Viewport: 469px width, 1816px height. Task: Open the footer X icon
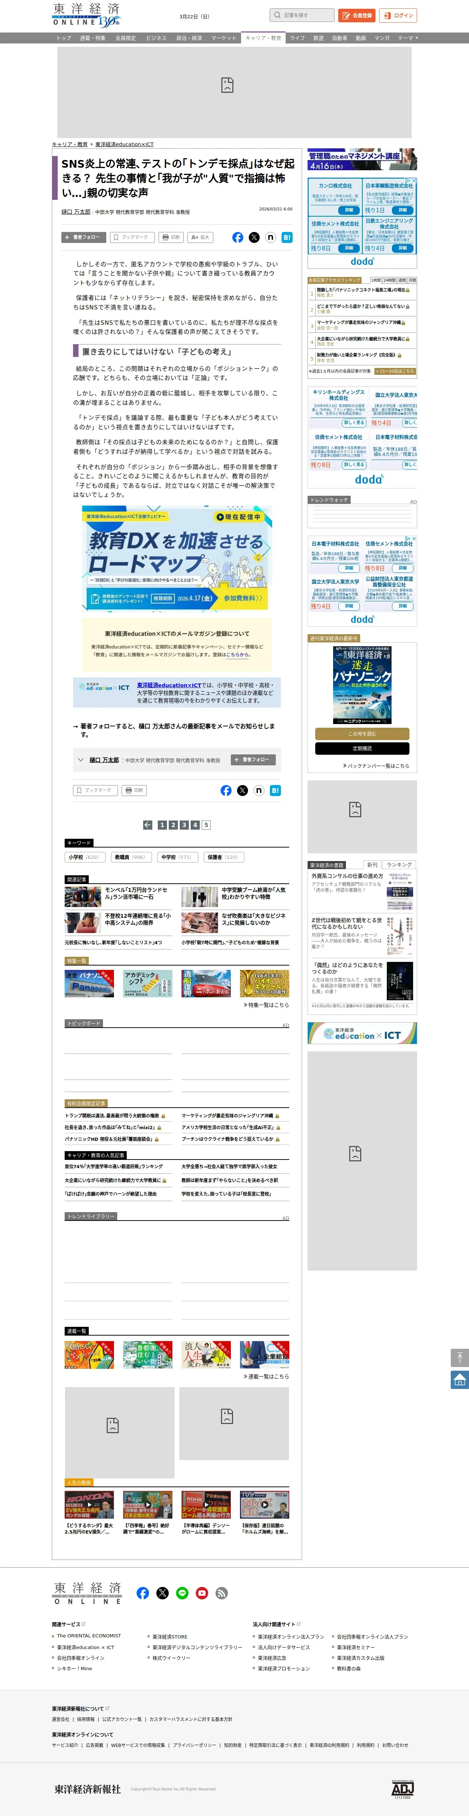coord(162,1593)
